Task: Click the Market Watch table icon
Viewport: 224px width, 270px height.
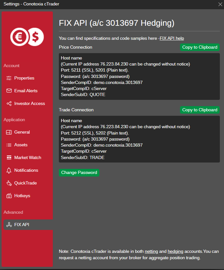Action: pos(9,157)
